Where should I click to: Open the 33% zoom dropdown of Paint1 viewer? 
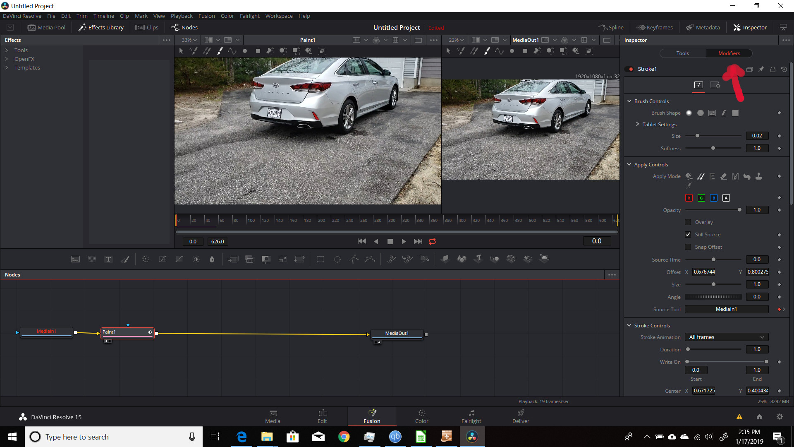point(189,40)
